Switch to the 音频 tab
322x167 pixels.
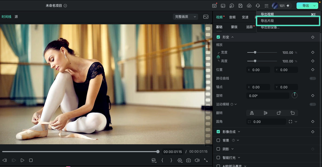[232, 17]
